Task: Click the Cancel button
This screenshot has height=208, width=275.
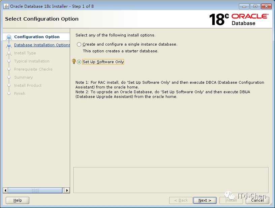Action: [257, 200]
